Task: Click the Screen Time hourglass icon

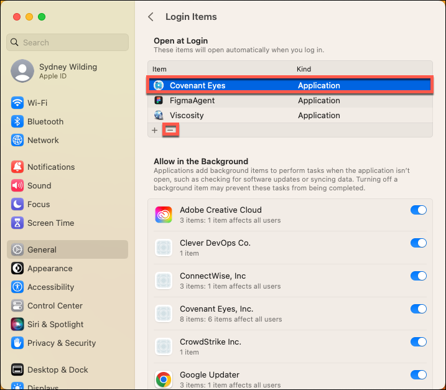Action: [17, 223]
